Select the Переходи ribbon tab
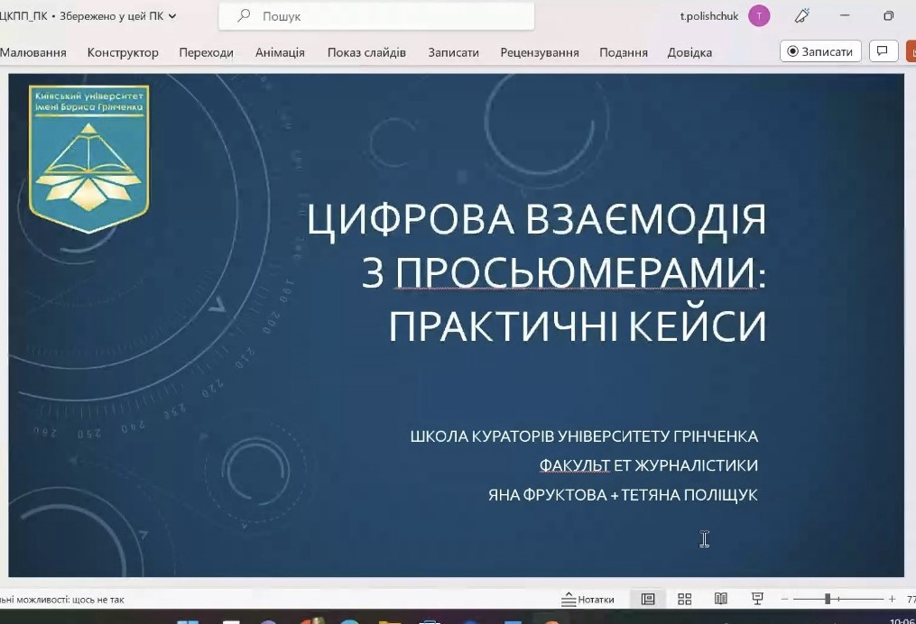916x624 pixels. pos(207,52)
